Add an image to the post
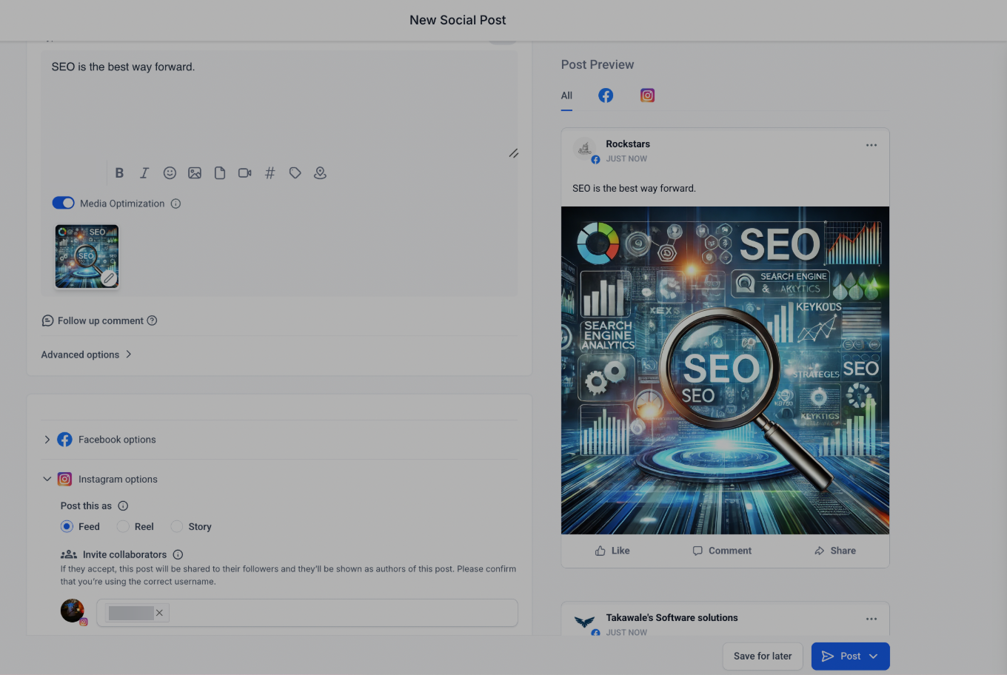1007x675 pixels. (x=195, y=172)
